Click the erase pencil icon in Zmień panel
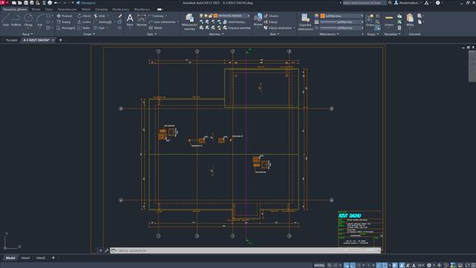Viewport: 476px width, 268px height. coord(120,16)
